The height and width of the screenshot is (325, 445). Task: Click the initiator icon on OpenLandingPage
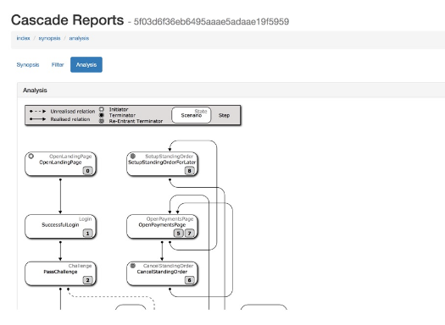click(x=31, y=156)
